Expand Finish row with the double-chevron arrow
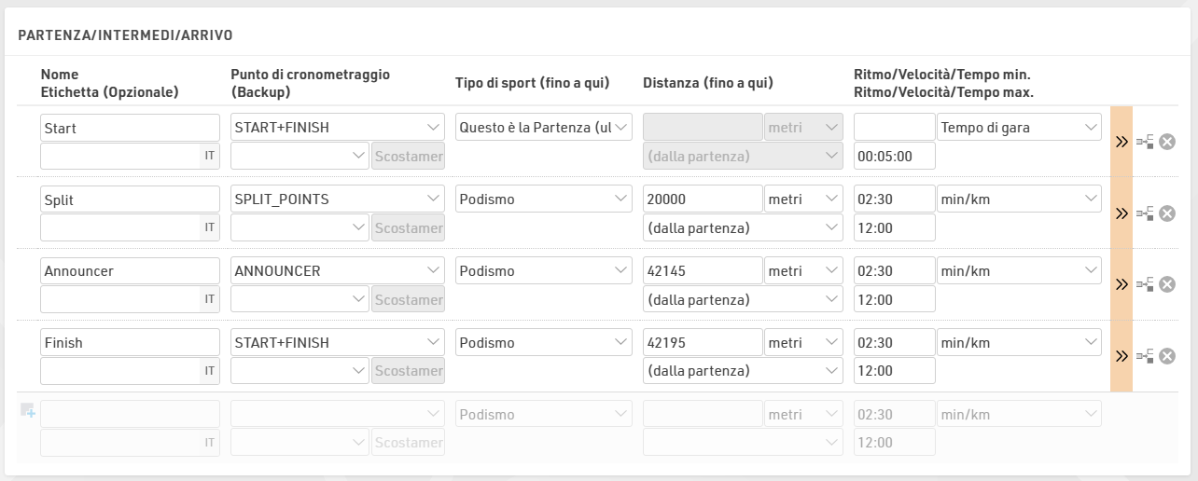The height and width of the screenshot is (481, 1198). click(x=1121, y=356)
